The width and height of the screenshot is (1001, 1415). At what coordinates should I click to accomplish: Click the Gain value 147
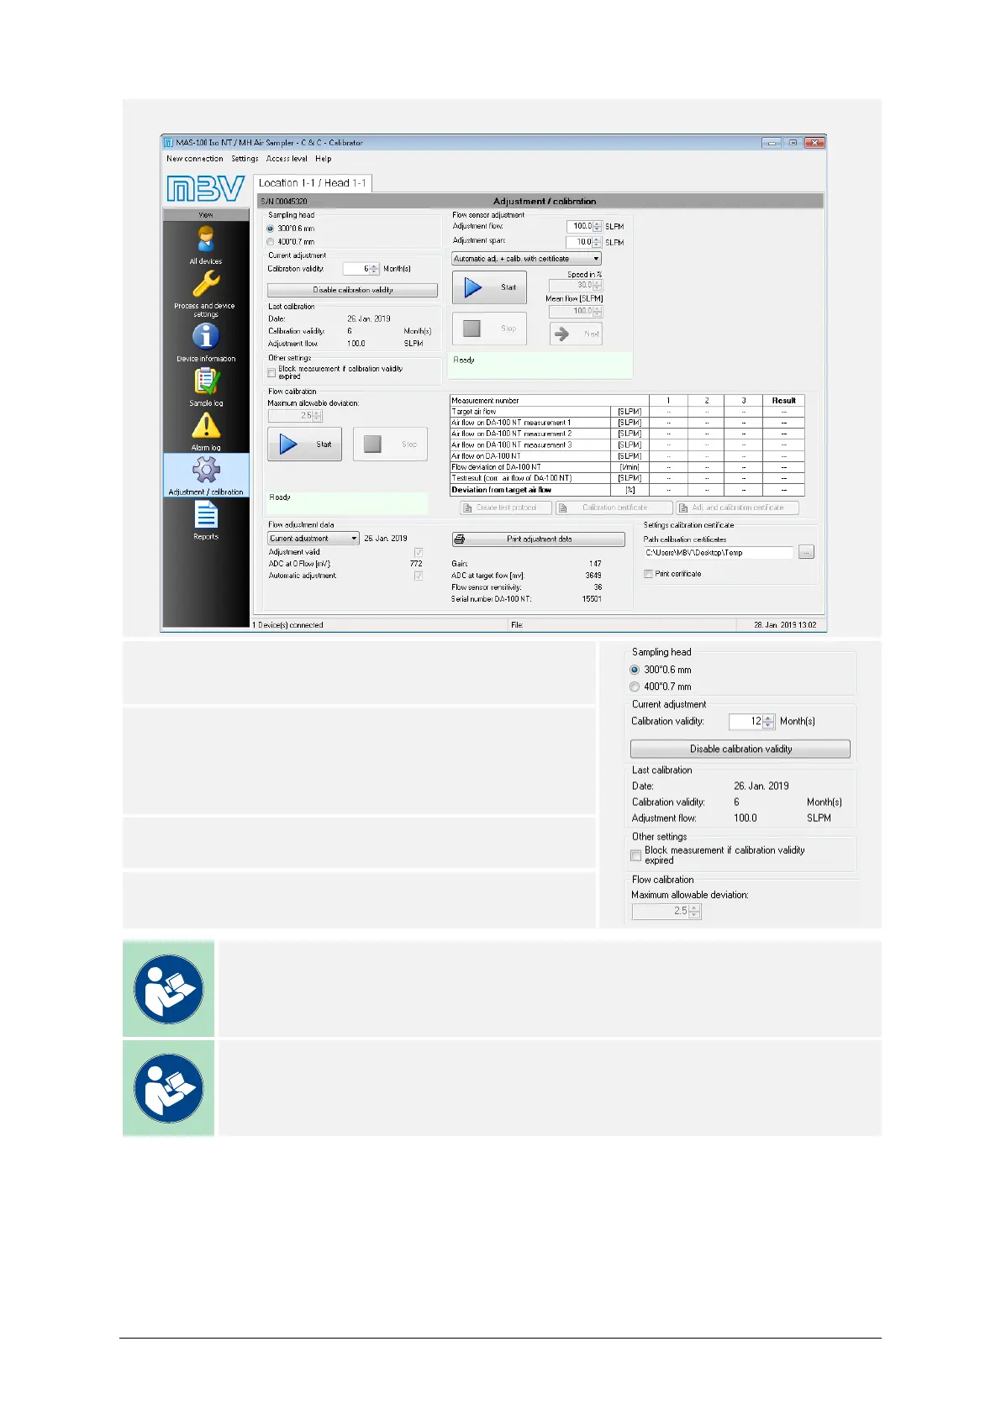pos(595,564)
